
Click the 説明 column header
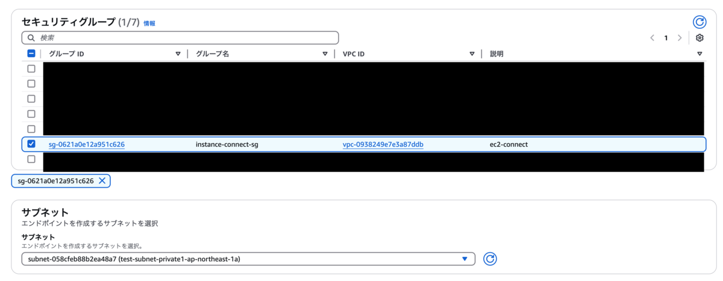496,54
